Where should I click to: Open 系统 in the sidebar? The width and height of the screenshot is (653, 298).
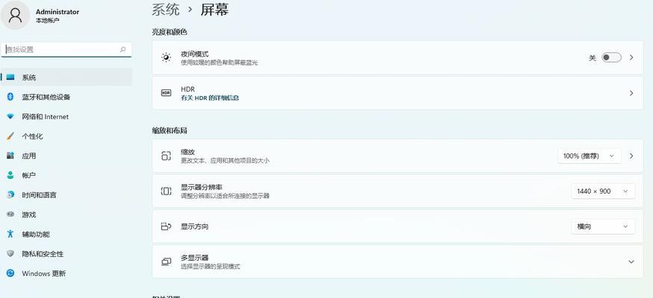point(66,77)
